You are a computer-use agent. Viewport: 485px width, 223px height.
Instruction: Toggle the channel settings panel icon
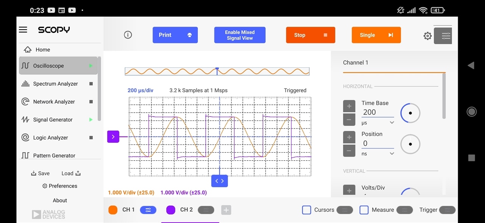[x=443, y=36]
